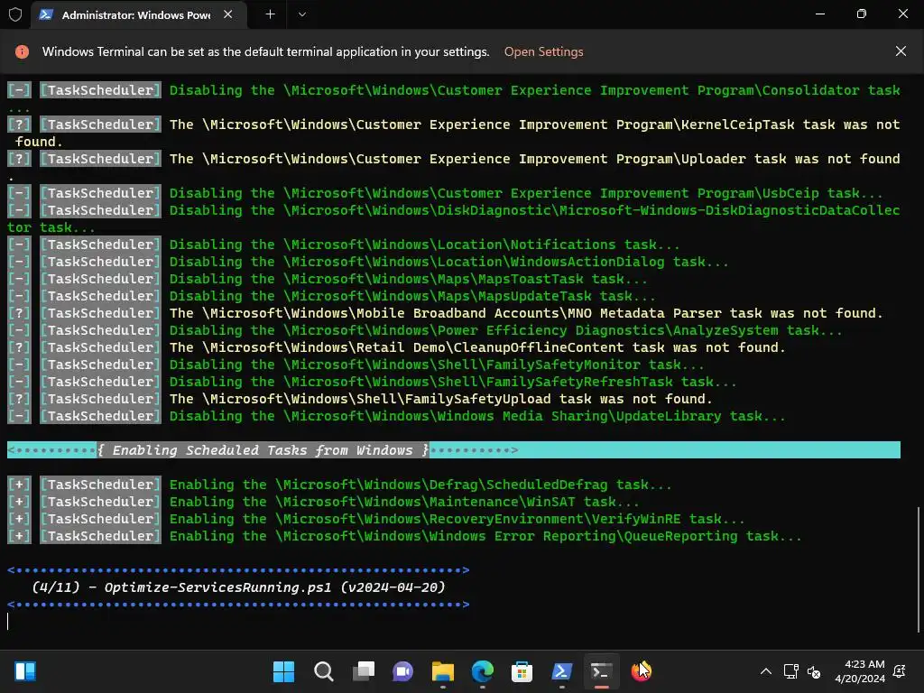Dismiss the default terminal notification banner
This screenshot has width=924, height=693.
tap(901, 51)
